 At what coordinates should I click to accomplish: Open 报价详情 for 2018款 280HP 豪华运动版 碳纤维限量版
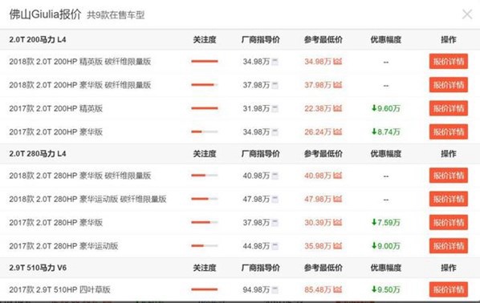[x=449, y=199]
